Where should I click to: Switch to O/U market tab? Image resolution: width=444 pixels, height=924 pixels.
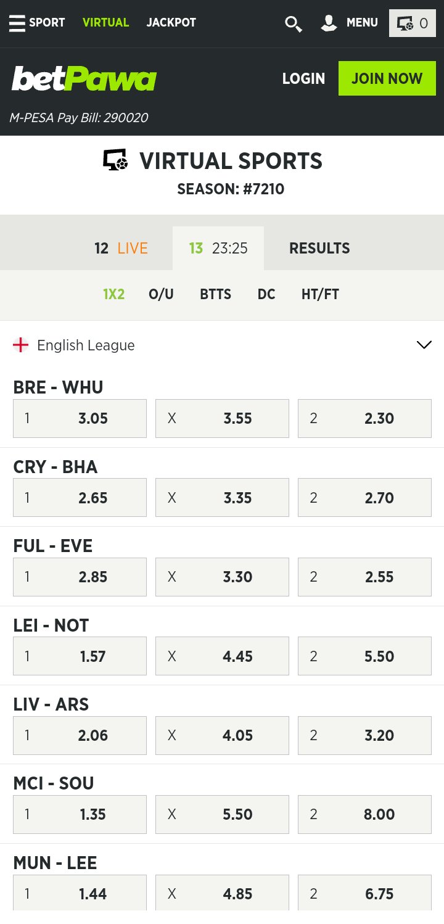161,294
